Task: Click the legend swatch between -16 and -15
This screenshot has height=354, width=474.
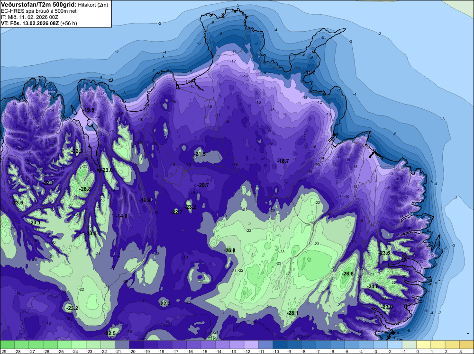Action: click(x=194, y=345)
